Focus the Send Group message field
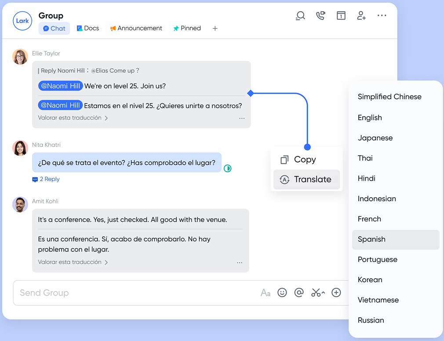Viewport: 444px width, 341px height. [x=132, y=293]
